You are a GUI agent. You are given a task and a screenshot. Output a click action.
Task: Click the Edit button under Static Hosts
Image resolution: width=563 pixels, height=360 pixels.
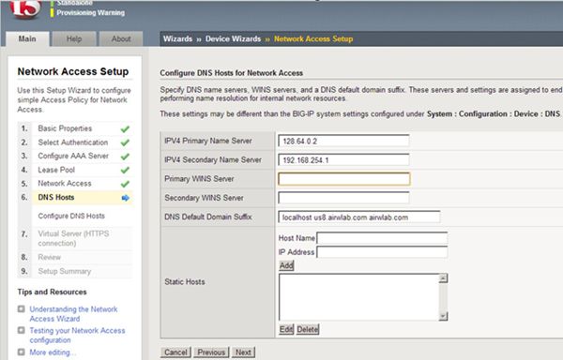286,329
